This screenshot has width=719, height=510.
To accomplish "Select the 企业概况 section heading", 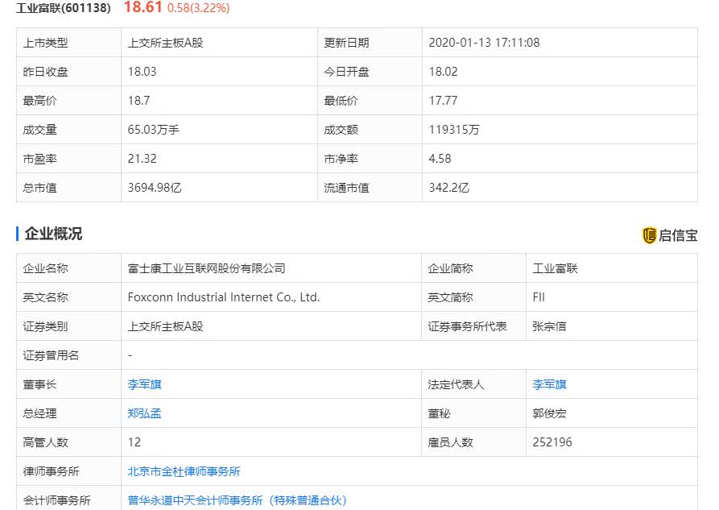I will (53, 234).
